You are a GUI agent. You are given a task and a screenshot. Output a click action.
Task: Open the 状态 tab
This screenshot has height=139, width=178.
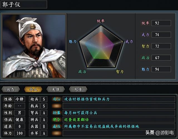click(x=11, y=89)
